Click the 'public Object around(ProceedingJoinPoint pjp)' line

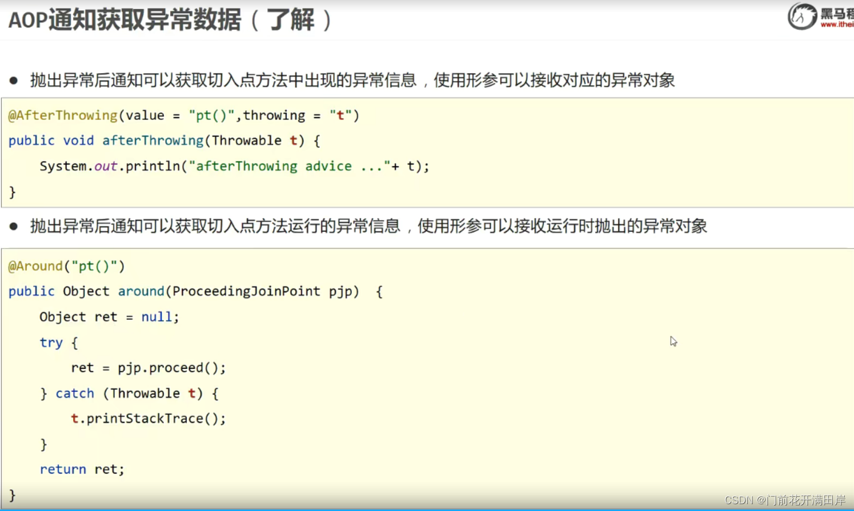[x=195, y=291]
